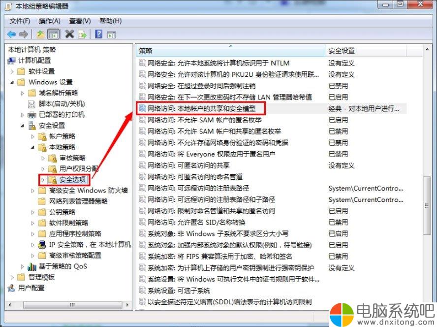
Task: Select policy 网络访问: 允许匿名 SID/名称转换
Action: 196,223
